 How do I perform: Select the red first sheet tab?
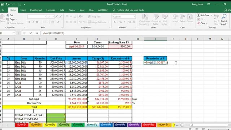tap(22, 125)
